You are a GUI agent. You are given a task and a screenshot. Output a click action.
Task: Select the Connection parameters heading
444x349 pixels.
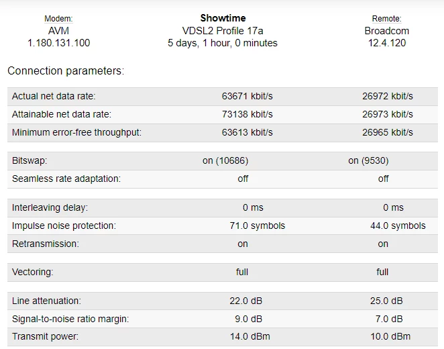66,70
